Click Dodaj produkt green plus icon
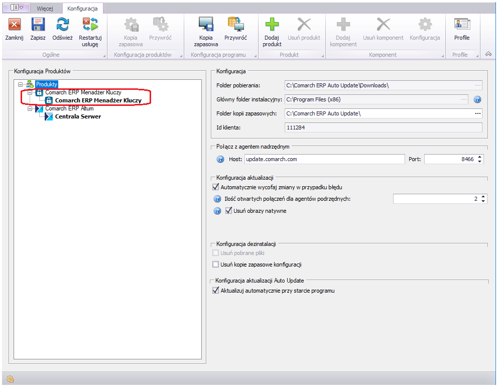The width and height of the screenshot is (498, 387). click(272, 25)
